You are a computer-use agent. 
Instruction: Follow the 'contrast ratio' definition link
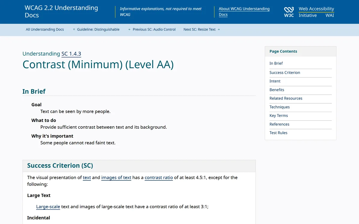(x=159, y=177)
